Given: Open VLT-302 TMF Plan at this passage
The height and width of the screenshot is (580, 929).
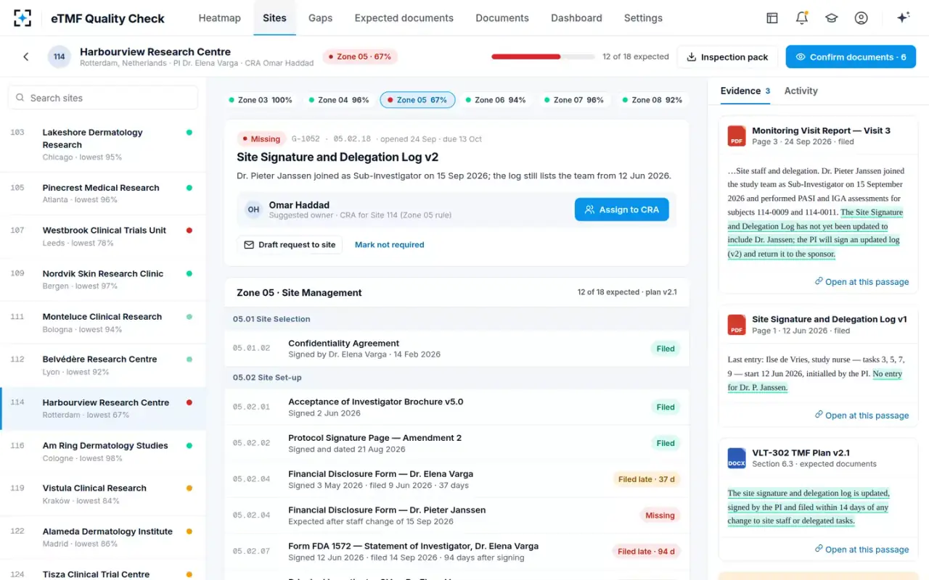Looking at the screenshot, I should point(862,550).
